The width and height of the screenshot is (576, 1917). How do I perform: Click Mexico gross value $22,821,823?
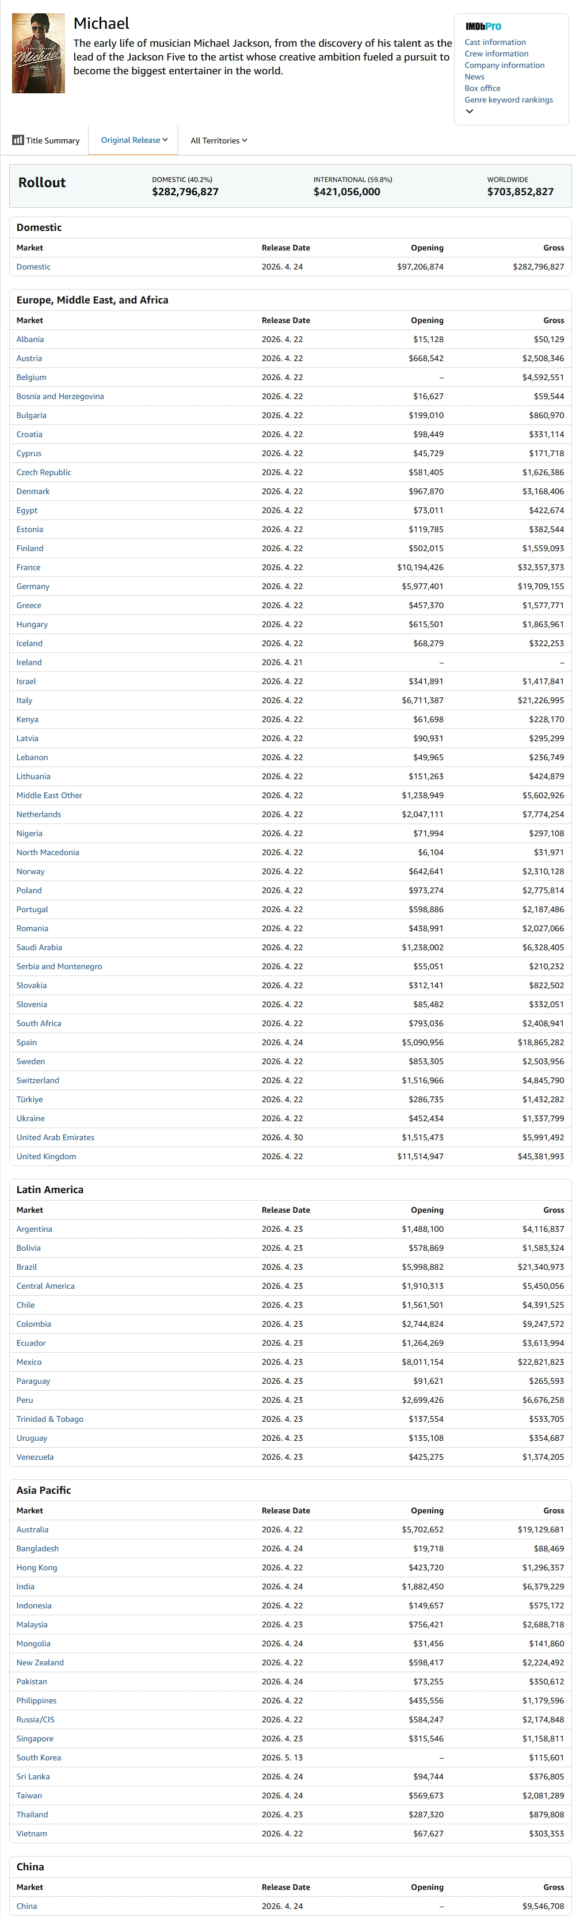(540, 1362)
